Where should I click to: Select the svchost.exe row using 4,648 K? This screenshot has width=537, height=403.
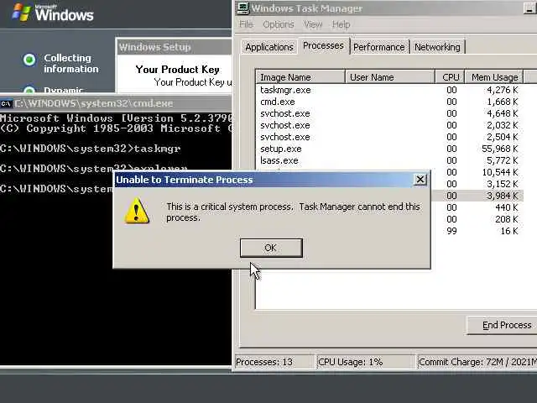(389, 113)
